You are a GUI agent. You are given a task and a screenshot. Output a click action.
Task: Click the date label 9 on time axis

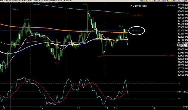[x=4, y=108]
